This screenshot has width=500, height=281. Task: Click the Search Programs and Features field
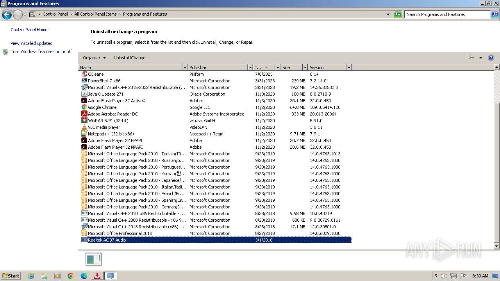pos(448,14)
